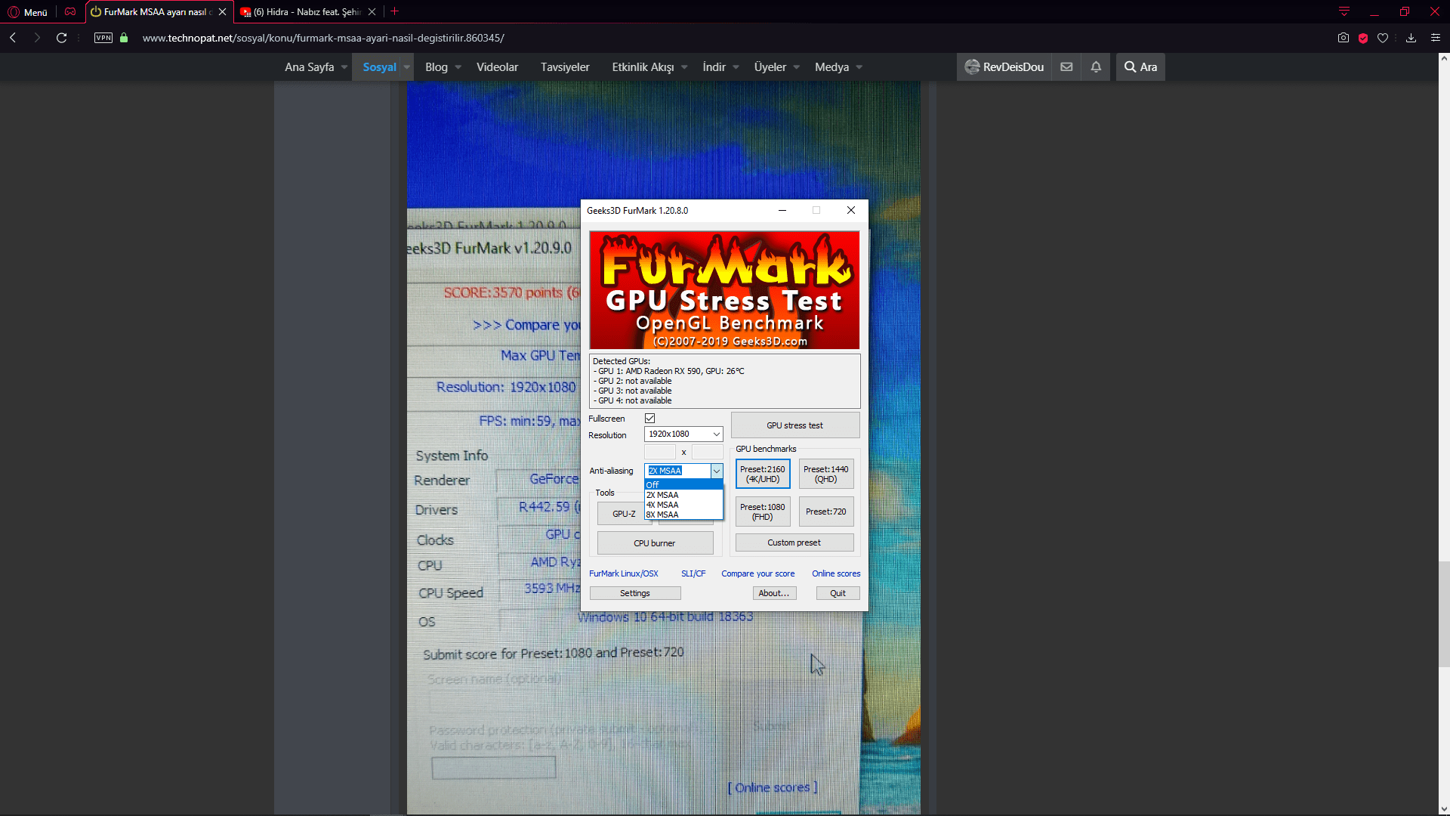
Task: Uncheck the Fullscreen checkbox
Action: tap(649, 418)
